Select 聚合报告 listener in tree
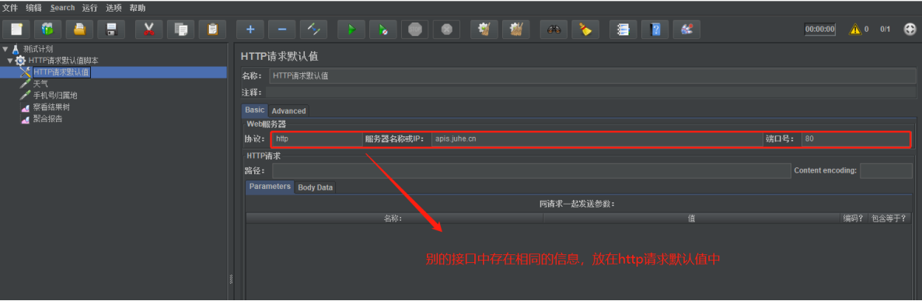This screenshot has width=922, height=301. coord(47,119)
